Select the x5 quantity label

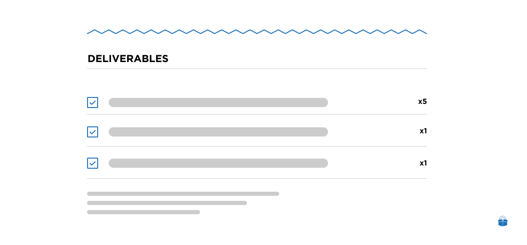(422, 102)
